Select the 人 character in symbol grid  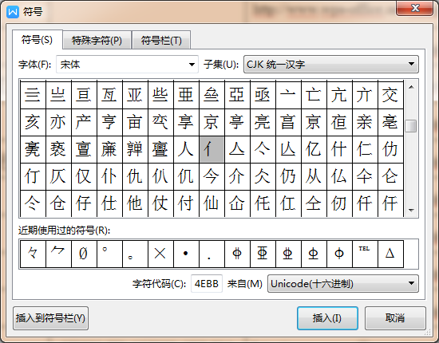pos(186,149)
